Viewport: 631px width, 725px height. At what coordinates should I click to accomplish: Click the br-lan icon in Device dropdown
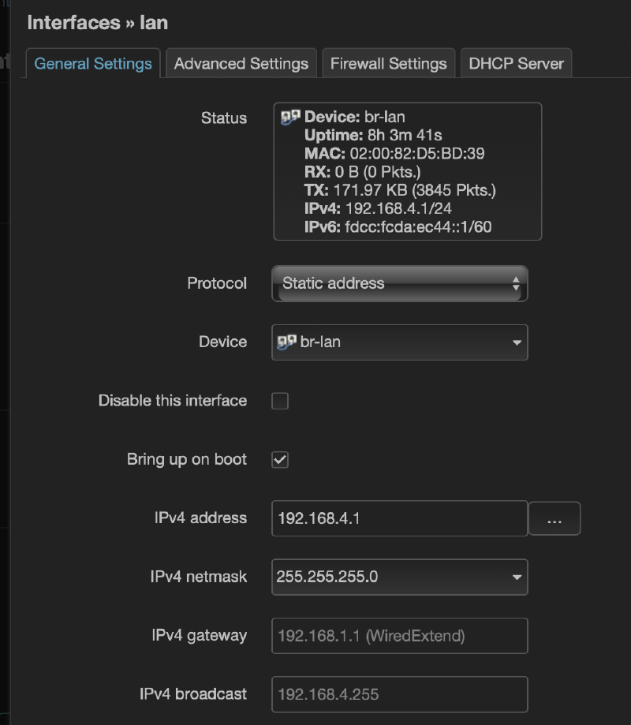(x=286, y=342)
